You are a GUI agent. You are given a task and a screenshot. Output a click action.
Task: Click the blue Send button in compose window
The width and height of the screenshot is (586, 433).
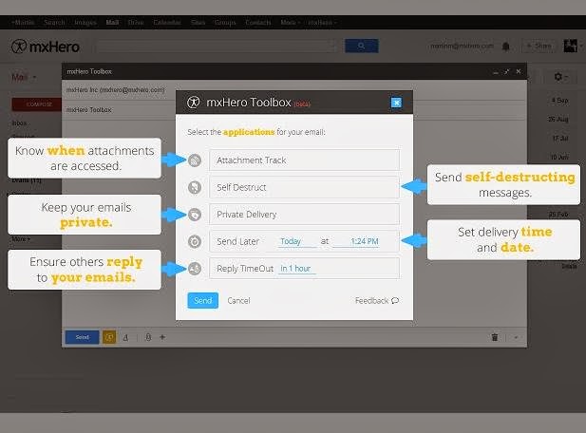point(83,337)
